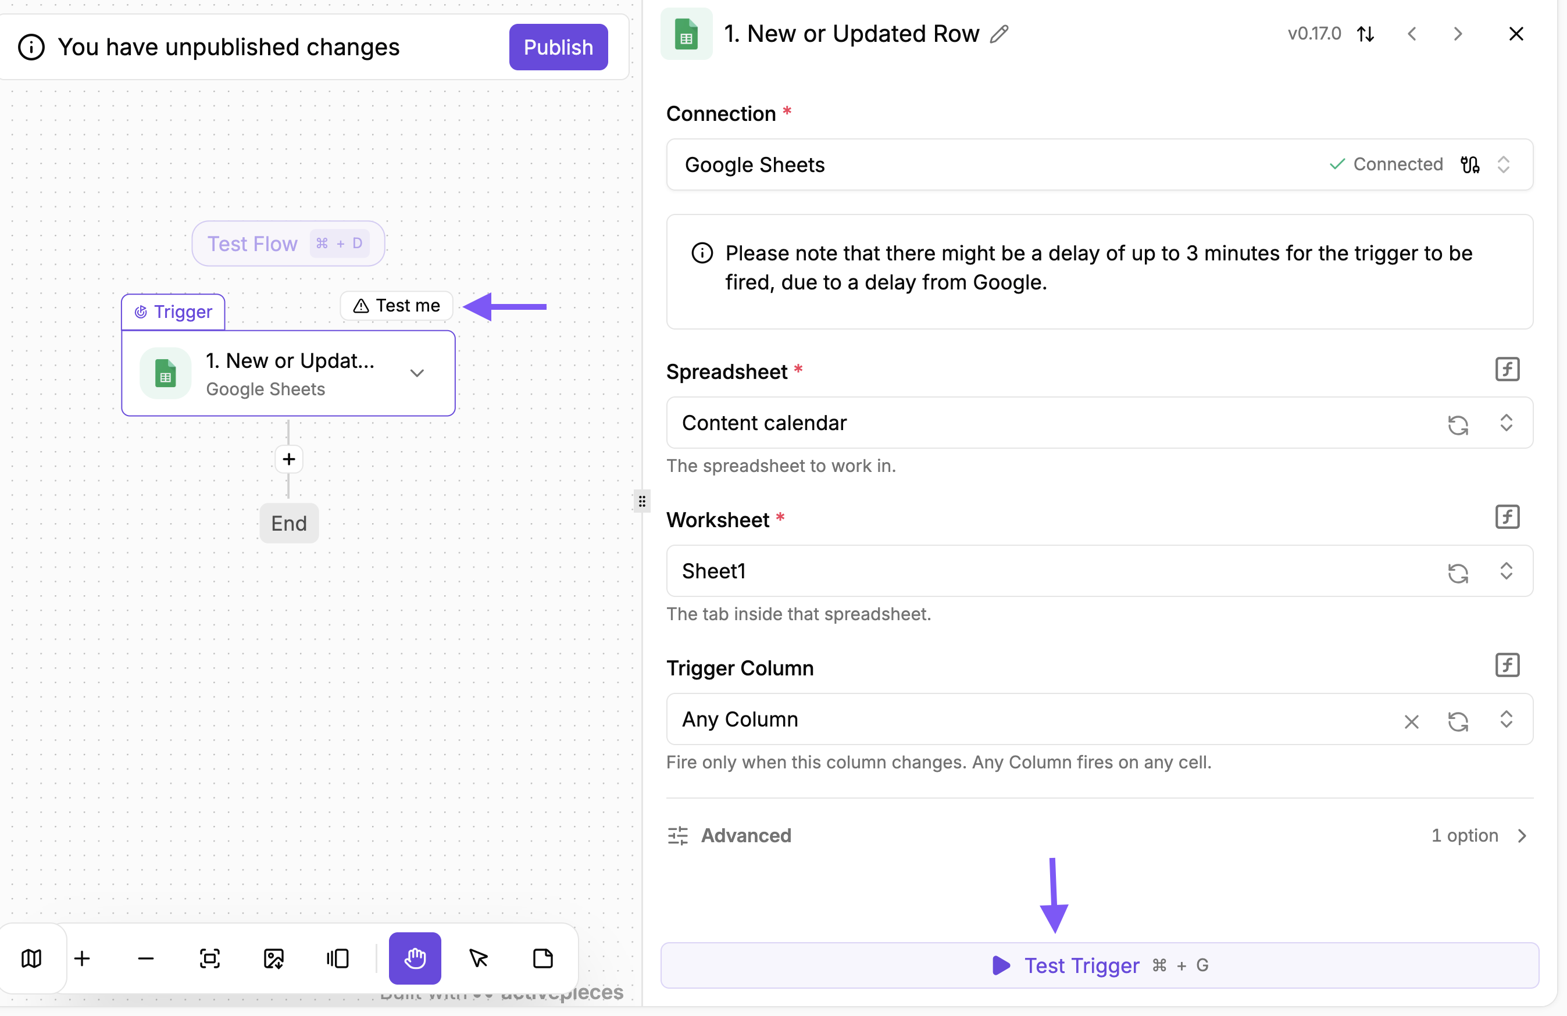Open the replace step arrows icon
This screenshot has width=1567, height=1016.
pos(1365,34)
